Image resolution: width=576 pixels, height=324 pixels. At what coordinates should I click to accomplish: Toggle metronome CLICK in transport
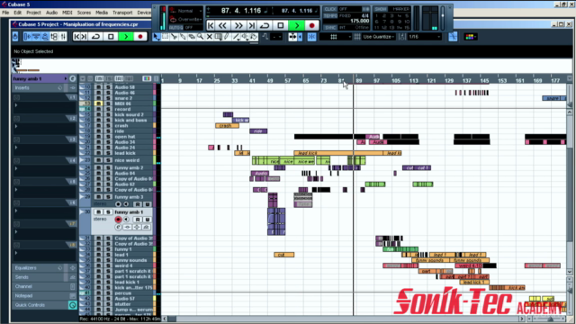click(x=330, y=9)
